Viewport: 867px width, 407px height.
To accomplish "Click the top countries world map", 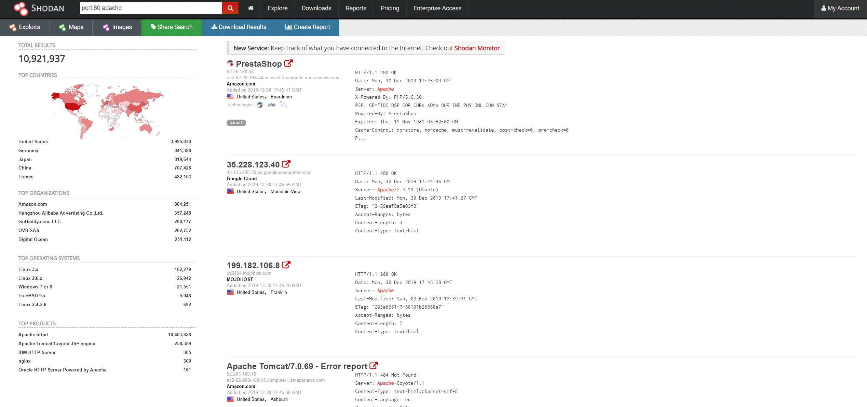I will 107,111.
